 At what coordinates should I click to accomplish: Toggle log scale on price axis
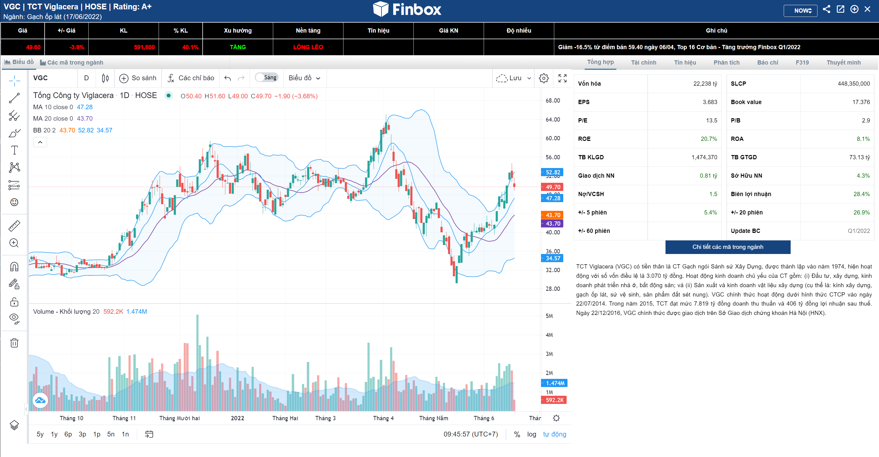(531, 434)
